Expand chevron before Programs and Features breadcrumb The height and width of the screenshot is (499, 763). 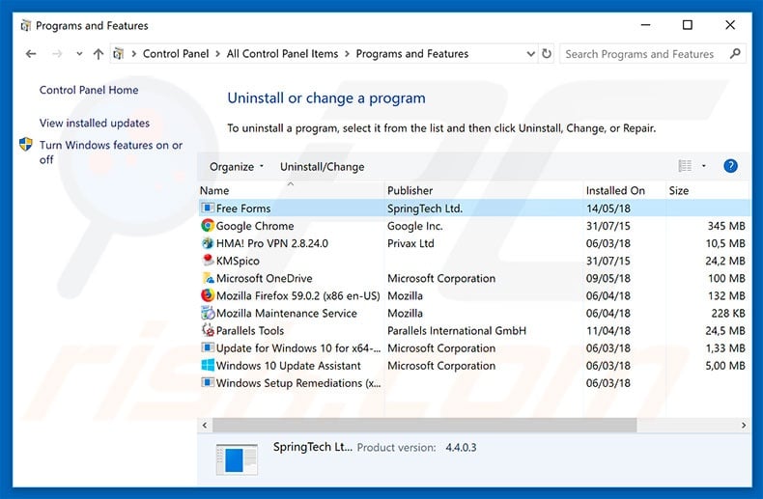(347, 53)
